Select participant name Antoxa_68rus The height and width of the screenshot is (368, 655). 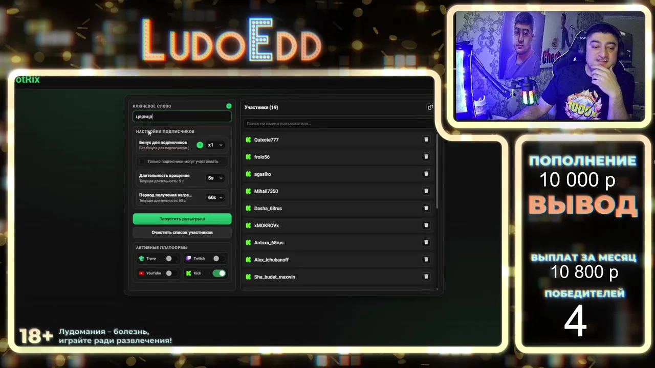click(269, 243)
